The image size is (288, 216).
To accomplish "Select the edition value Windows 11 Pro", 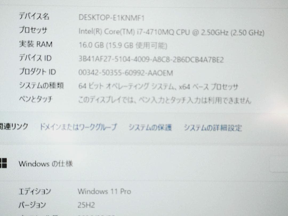I will click(x=104, y=191).
